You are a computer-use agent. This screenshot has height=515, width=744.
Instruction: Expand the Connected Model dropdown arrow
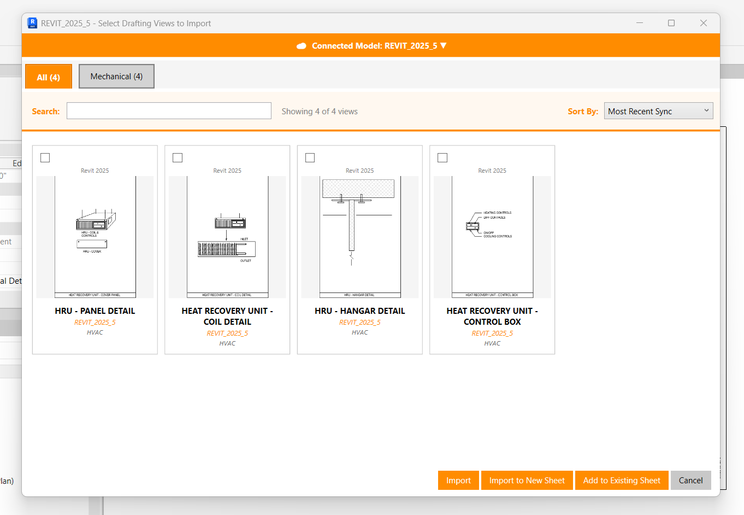coord(444,46)
